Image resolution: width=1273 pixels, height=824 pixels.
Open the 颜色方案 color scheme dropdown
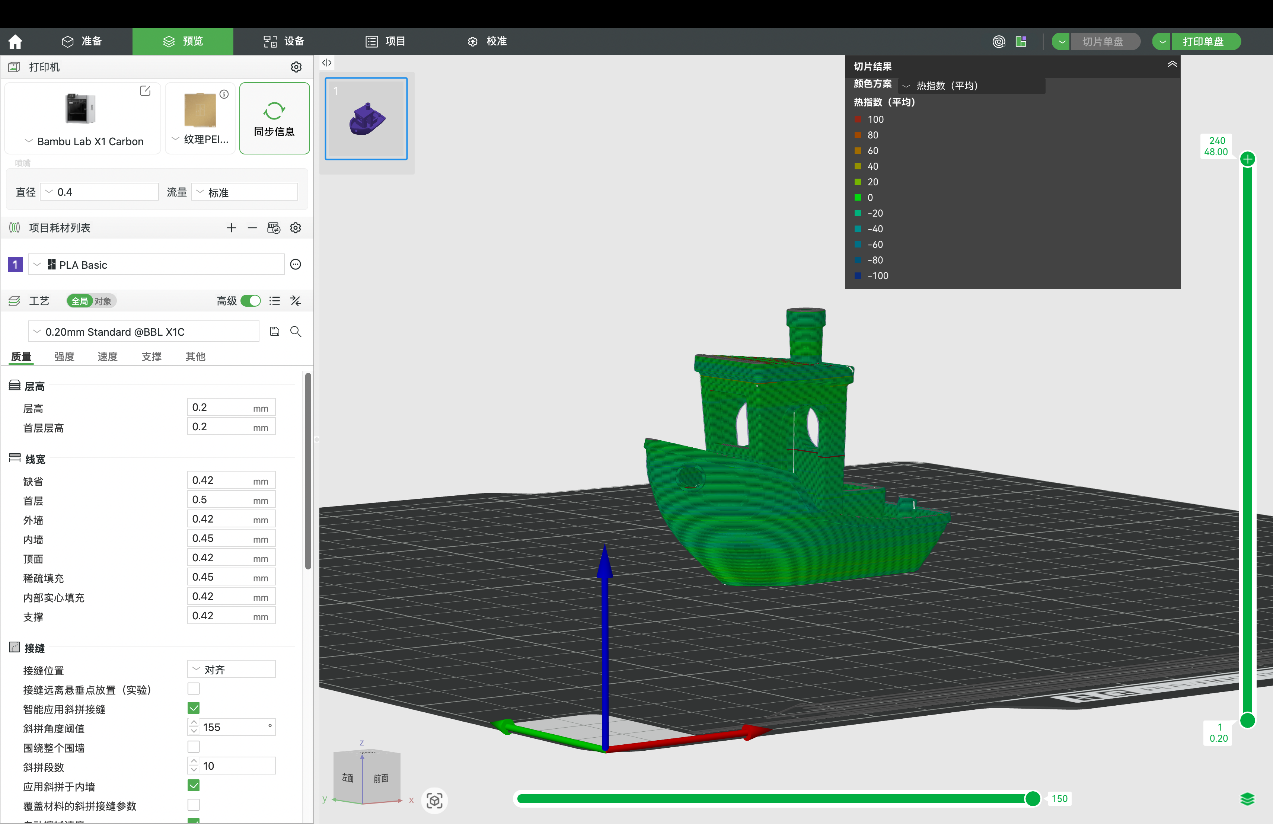pyautogui.click(x=972, y=86)
